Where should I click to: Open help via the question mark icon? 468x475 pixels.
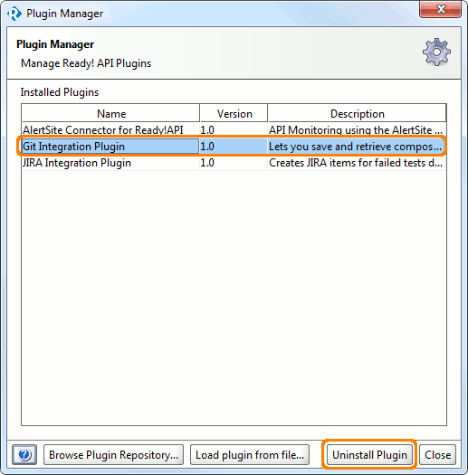[24, 455]
